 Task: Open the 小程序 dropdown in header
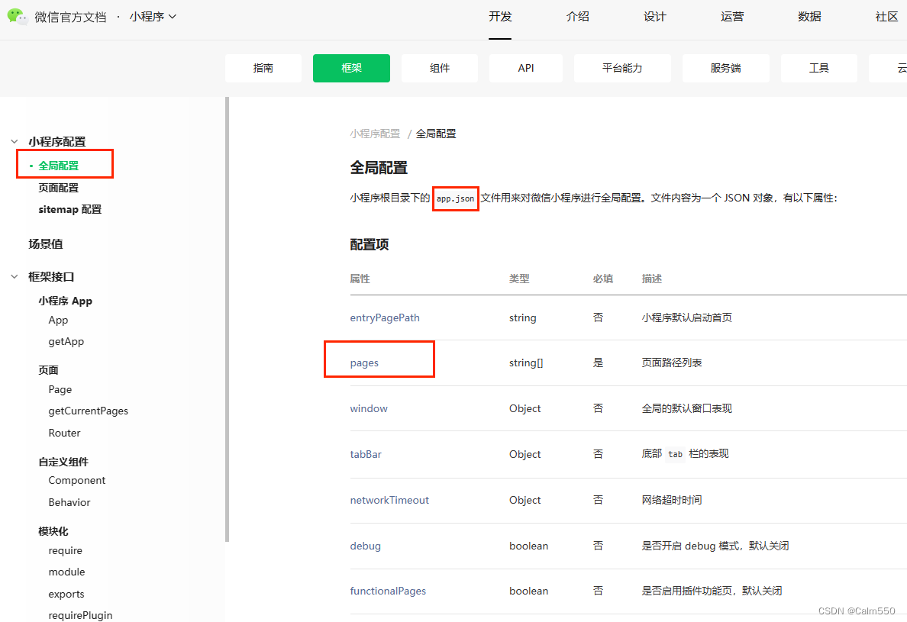coord(153,17)
